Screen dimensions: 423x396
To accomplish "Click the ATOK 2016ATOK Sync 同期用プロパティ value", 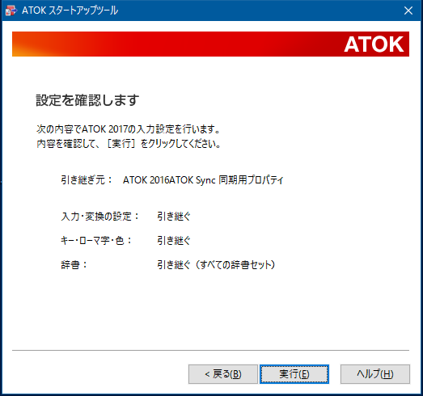I will [203, 179].
